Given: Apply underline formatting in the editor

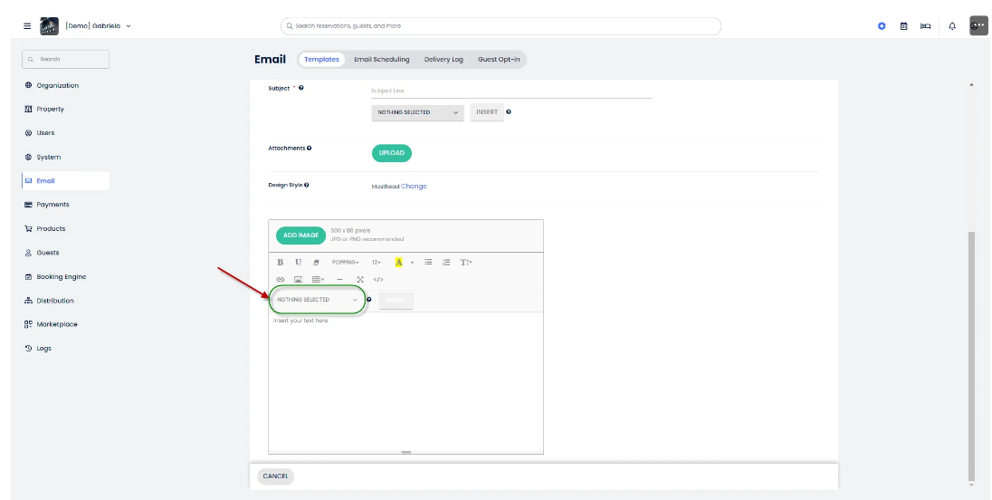Looking at the screenshot, I should (298, 263).
